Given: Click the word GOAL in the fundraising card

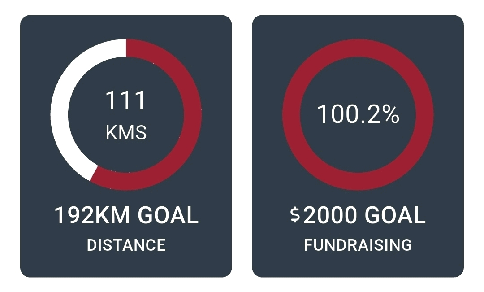Looking at the screenshot, I should pos(394,216).
